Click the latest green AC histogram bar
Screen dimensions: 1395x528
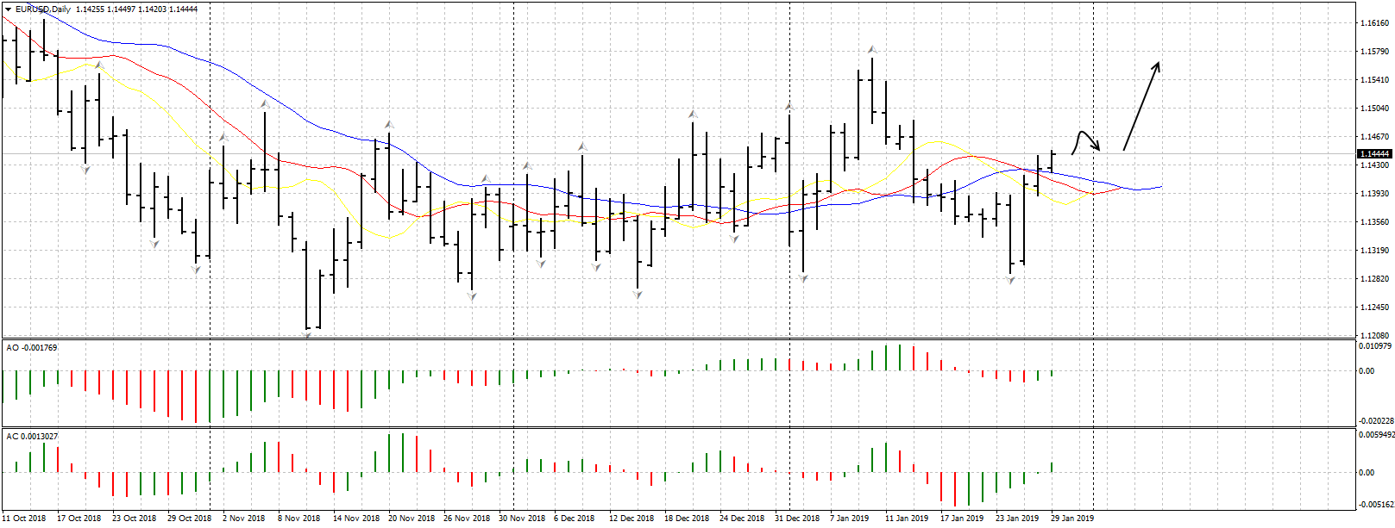(x=1053, y=467)
